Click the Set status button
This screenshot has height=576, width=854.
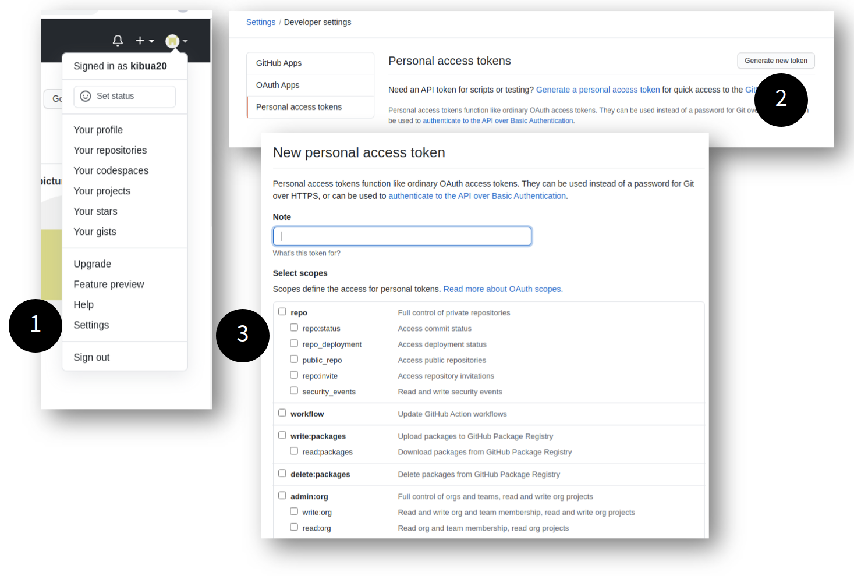click(x=125, y=97)
